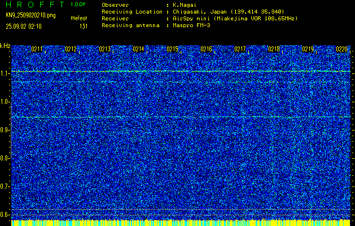Click the meteor count label
Screen dimensions: 355x226
(x=79, y=18)
